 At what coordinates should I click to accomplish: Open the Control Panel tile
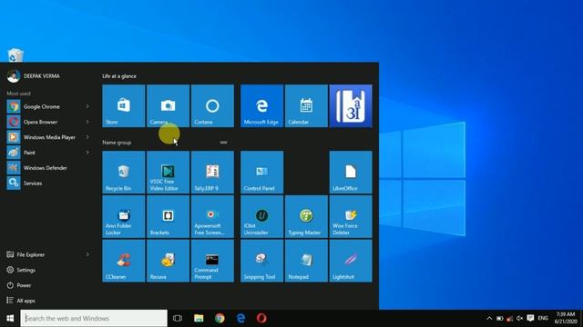[x=261, y=172]
